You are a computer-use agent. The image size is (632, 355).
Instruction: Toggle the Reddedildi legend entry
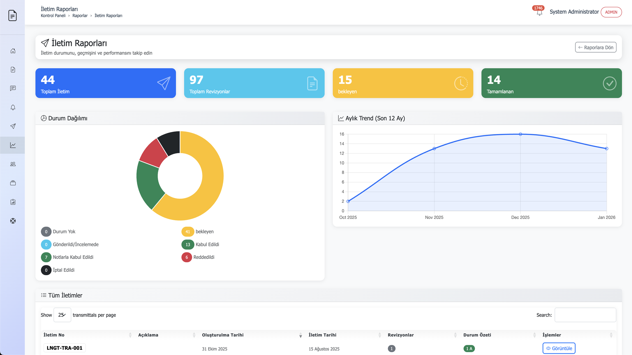point(203,257)
